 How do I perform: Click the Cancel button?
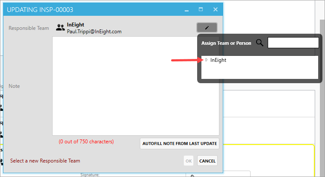[207, 161]
